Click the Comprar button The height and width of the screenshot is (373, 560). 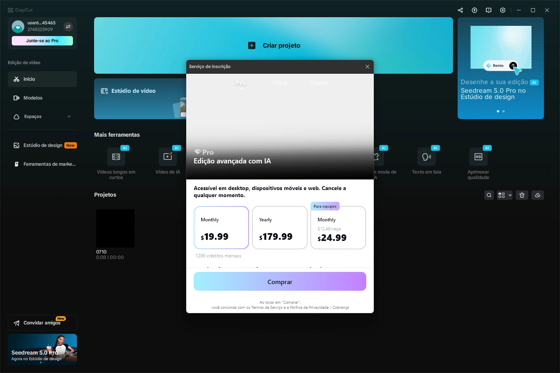[x=280, y=281]
